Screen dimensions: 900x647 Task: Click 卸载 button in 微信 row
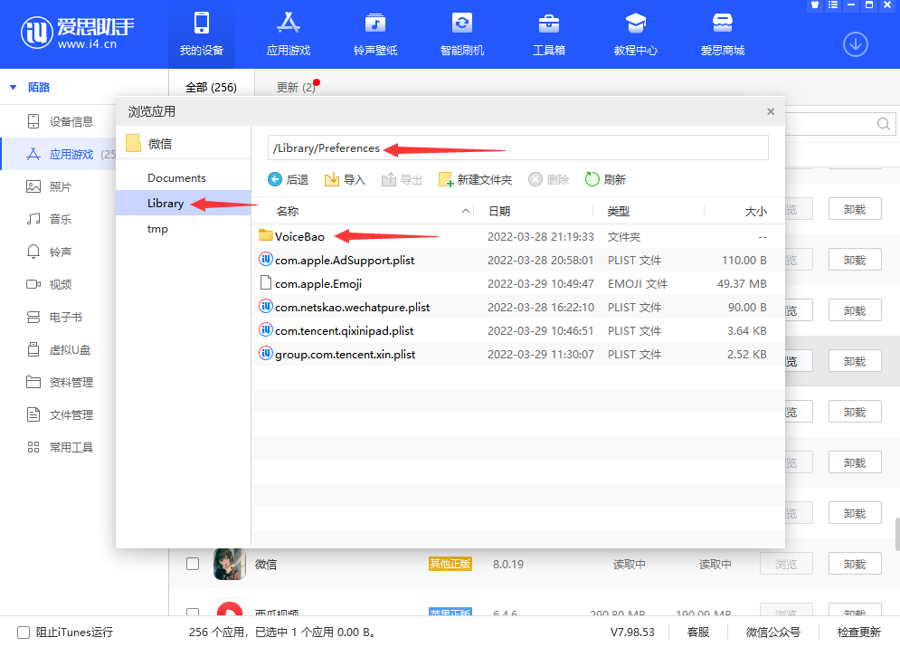855,565
